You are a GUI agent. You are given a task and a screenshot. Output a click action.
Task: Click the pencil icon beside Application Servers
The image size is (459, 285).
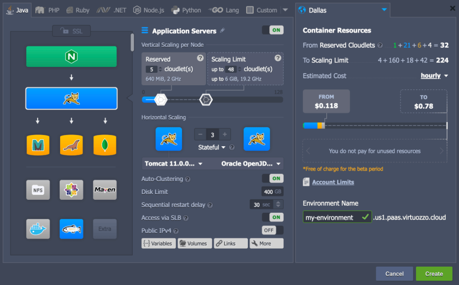(223, 31)
